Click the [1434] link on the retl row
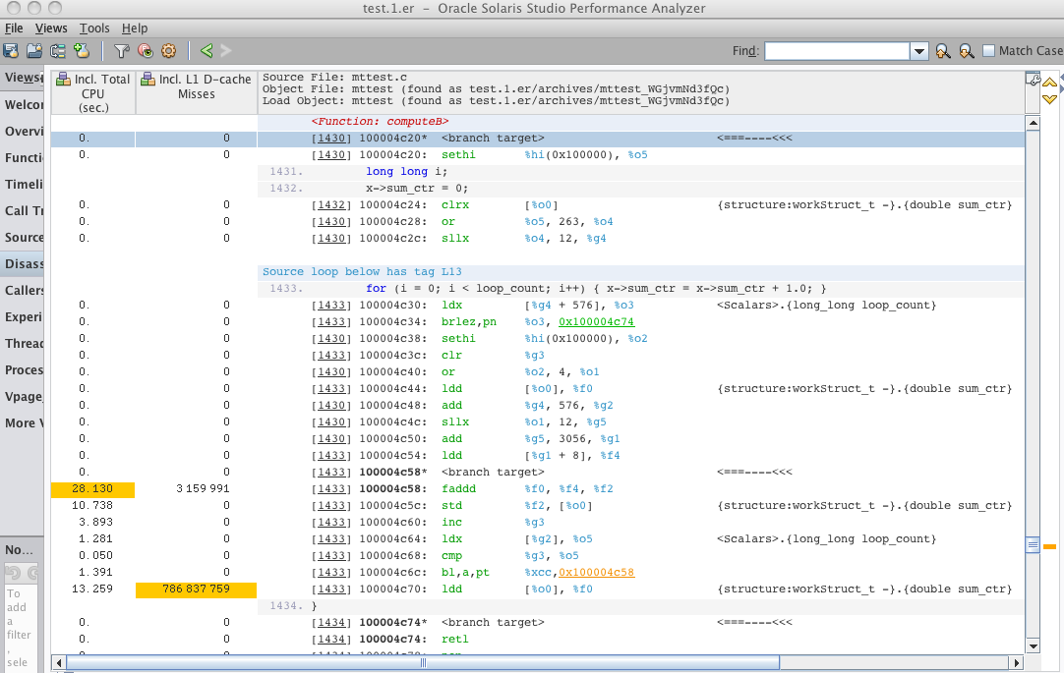 (331, 640)
